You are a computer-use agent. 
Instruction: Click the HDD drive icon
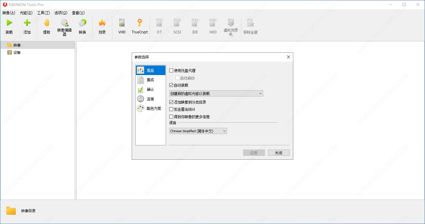tap(213, 23)
